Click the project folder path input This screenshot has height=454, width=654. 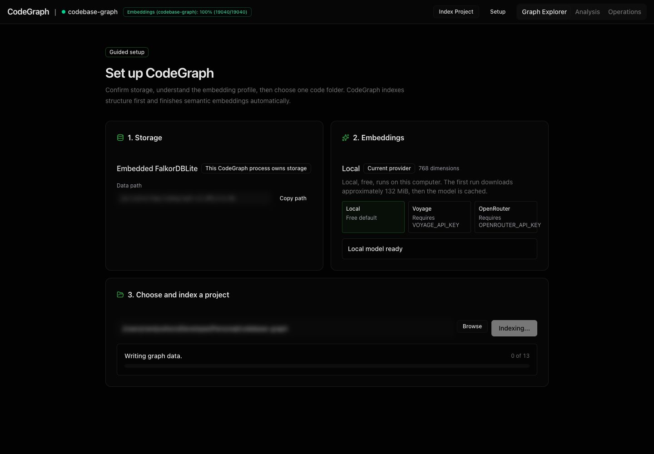[x=285, y=328]
